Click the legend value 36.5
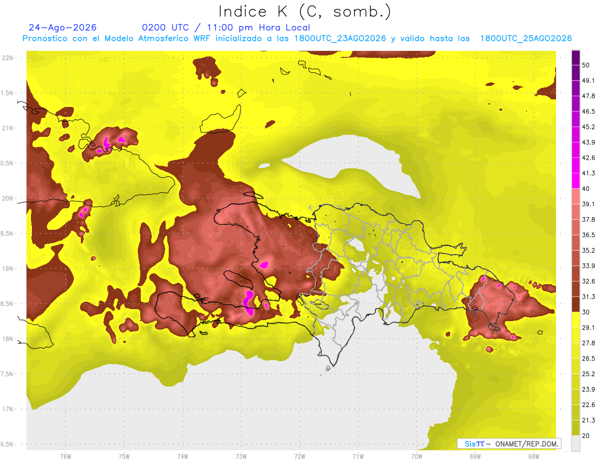 click(589, 235)
